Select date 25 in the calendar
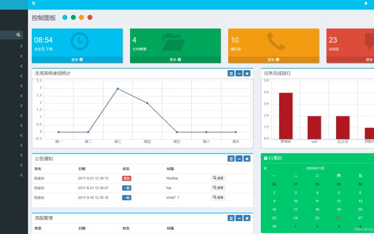 (x=317, y=218)
